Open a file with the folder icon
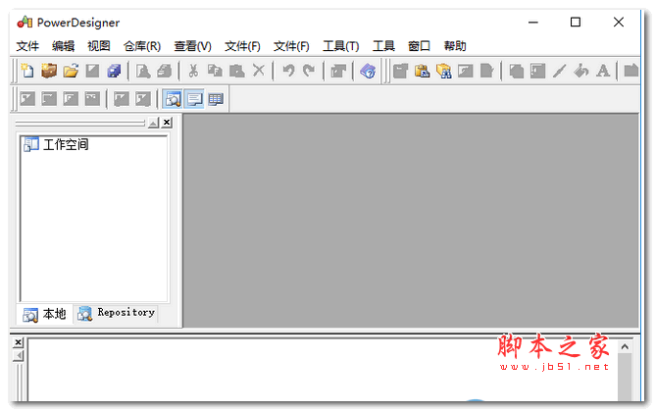The height and width of the screenshot is (412, 655). [71, 71]
